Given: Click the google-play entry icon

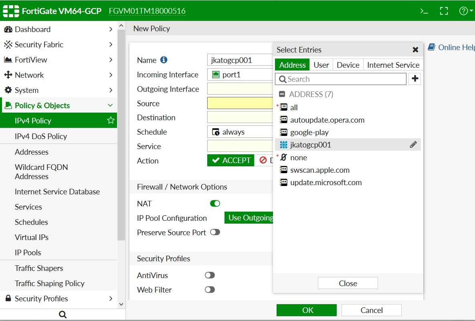Looking at the screenshot, I should (283, 132).
